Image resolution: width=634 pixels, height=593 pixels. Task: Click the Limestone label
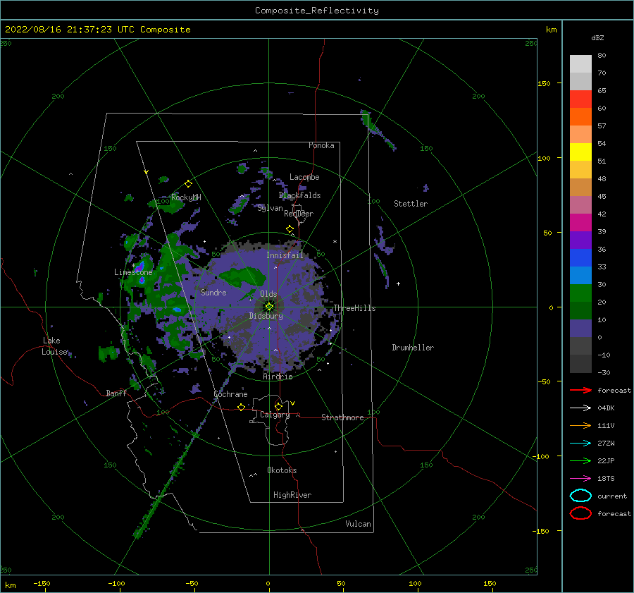(133, 272)
